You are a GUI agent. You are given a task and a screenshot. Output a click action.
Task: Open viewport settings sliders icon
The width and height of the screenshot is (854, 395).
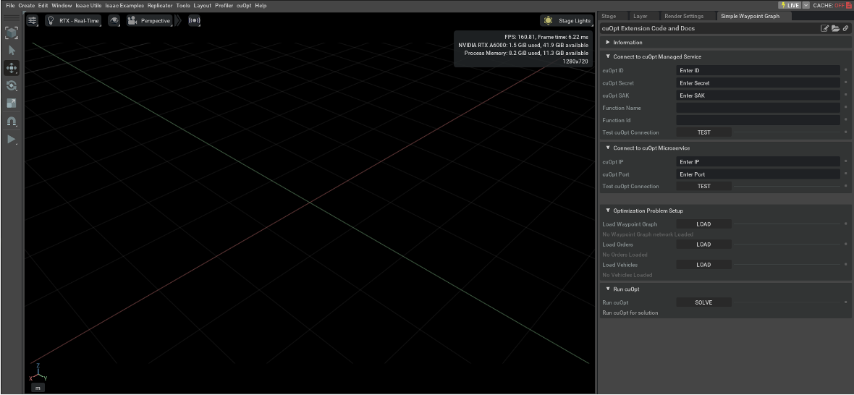33,21
